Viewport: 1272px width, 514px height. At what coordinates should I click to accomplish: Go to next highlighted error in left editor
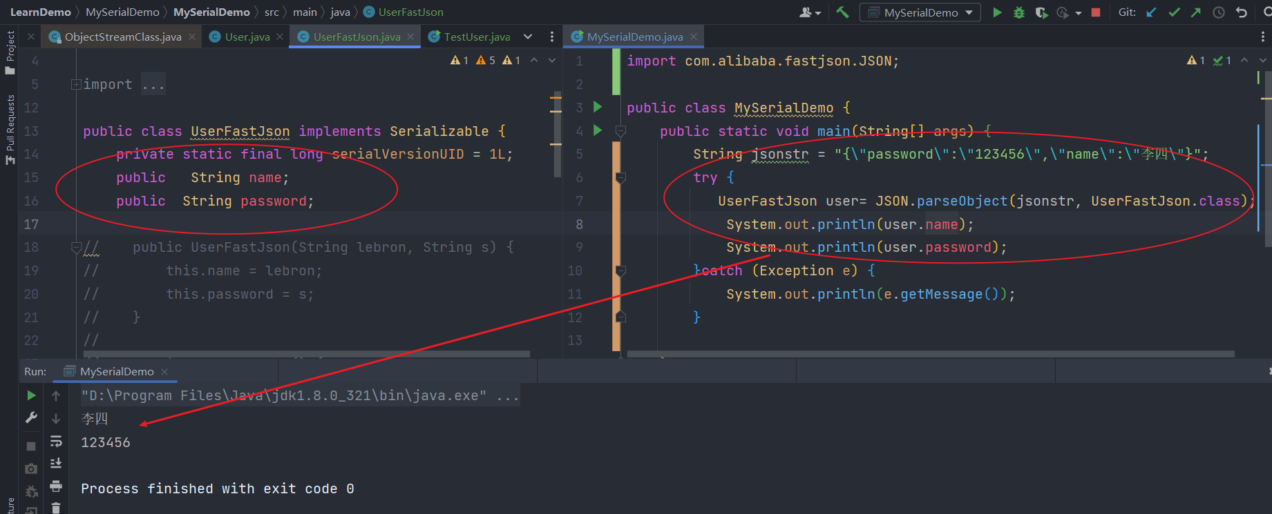click(551, 61)
